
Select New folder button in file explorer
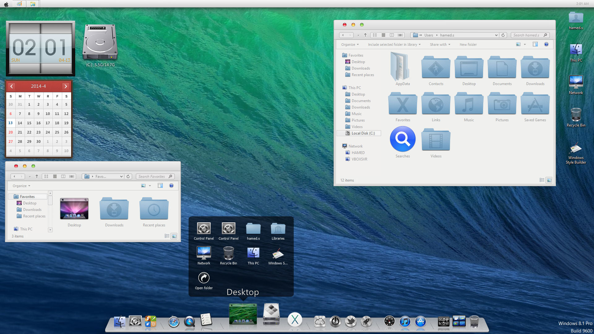tap(468, 45)
